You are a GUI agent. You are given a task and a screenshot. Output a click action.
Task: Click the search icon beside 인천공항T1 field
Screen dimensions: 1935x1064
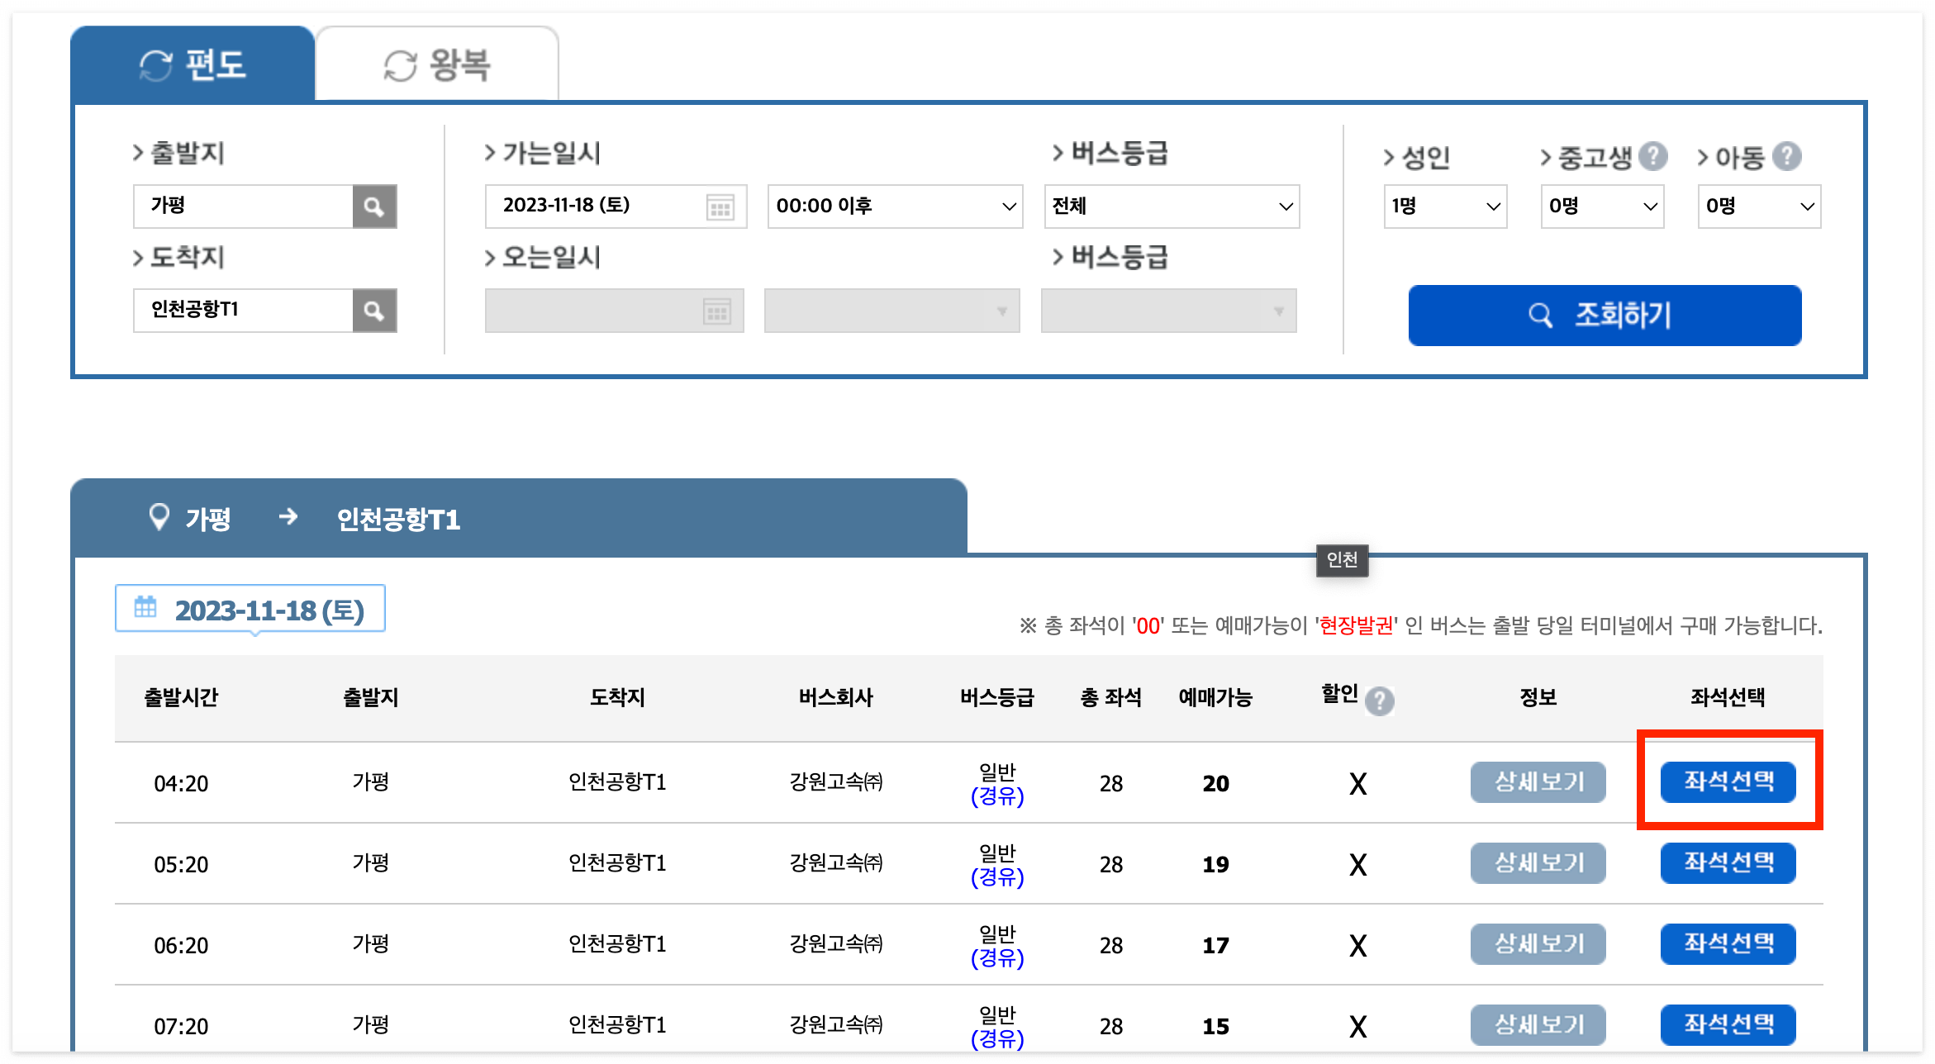(x=374, y=311)
